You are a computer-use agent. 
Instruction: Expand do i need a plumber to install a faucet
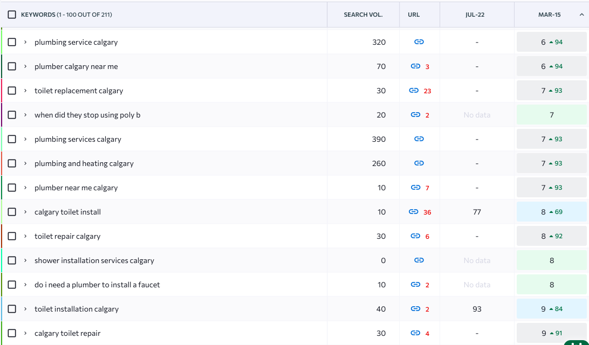(25, 285)
